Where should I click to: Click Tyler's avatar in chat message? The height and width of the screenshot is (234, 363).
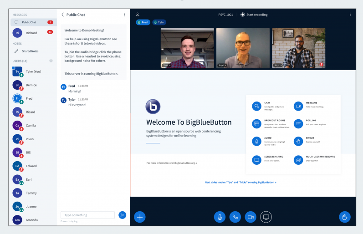[63, 101]
